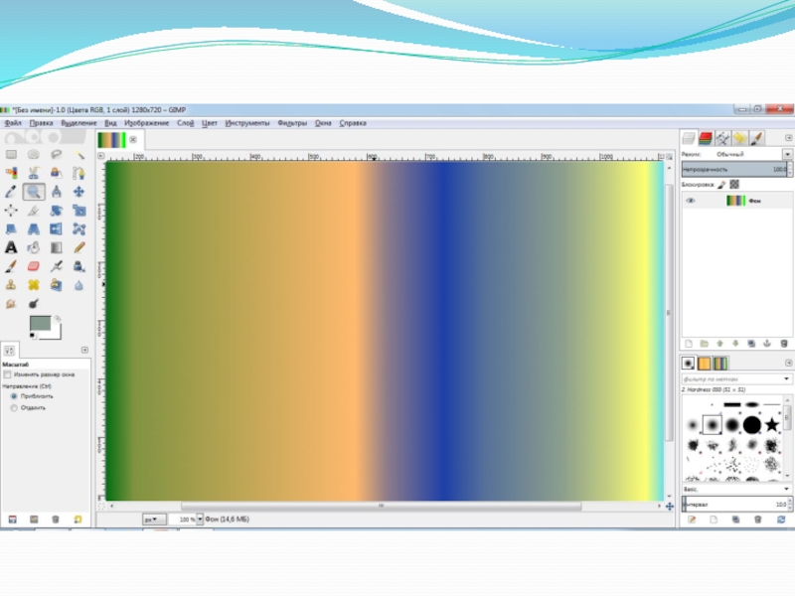This screenshot has width=795, height=596.
Task: Select the Shear tool
Action: pyautogui.click(x=11, y=229)
